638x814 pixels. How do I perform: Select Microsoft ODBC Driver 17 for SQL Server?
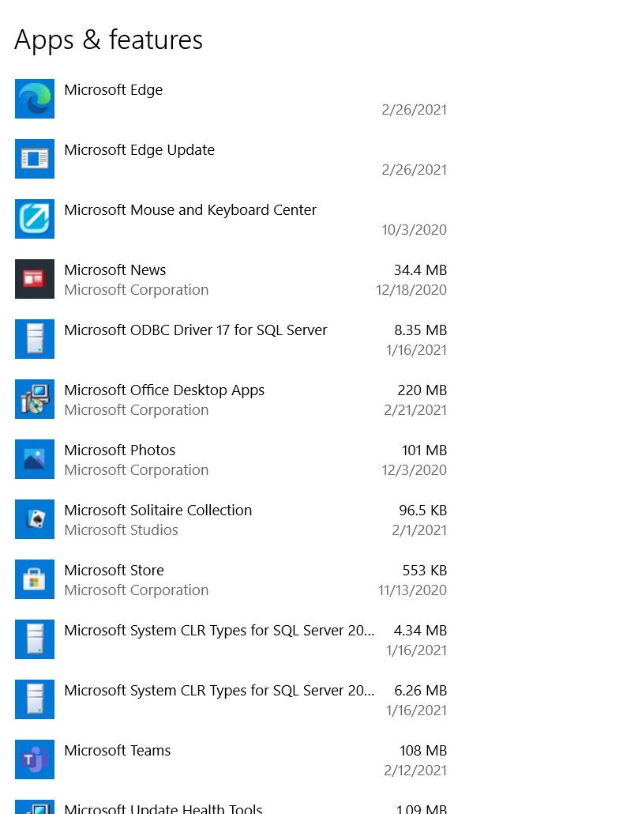click(196, 330)
